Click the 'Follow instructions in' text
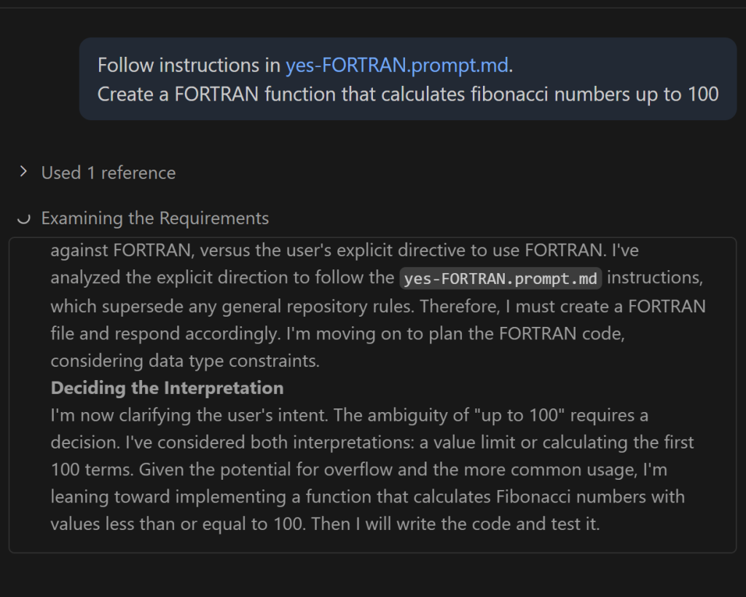 click(189, 66)
